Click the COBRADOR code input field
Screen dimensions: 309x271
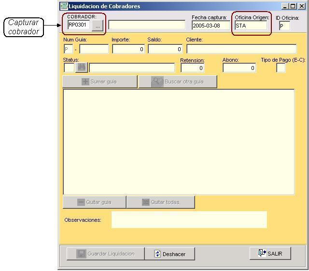click(79, 25)
